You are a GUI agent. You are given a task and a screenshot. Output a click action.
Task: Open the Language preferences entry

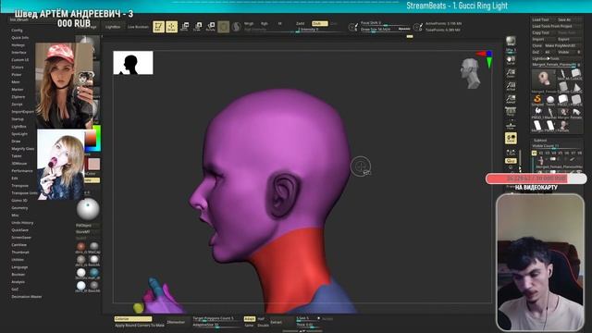19,267
